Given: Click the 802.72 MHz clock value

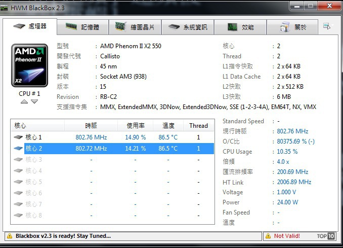Looking at the screenshot, I should click(91, 149).
